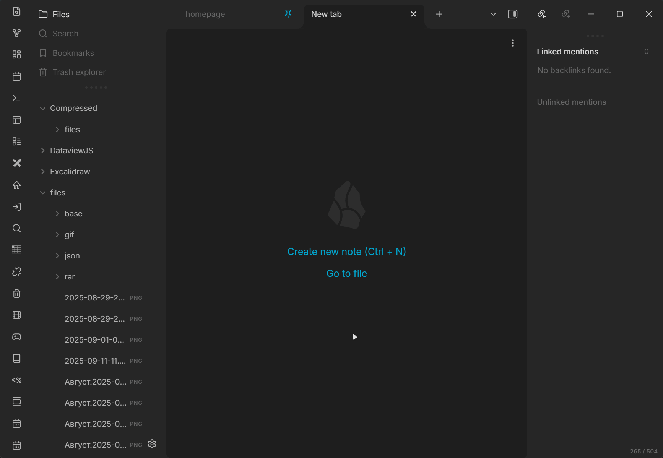Image resolution: width=663 pixels, height=458 pixels.
Task: Open the Search panel item
Action: pyautogui.click(x=58, y=34)
